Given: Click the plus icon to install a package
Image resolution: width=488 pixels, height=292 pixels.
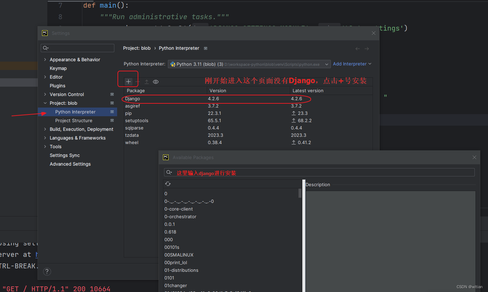Looking at the screenshot, I should click(128, 82).
